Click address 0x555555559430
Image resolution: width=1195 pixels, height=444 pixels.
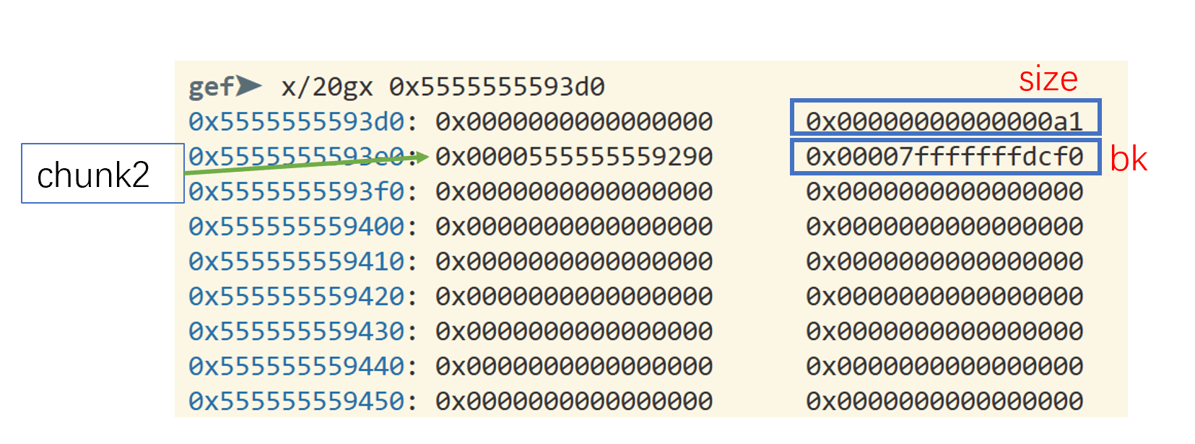tap(296, 331)
